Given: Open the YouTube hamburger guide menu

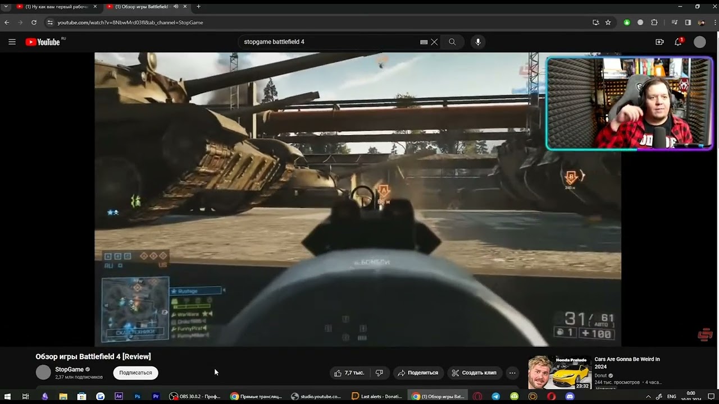Looking at the screenshot, I should 12,42.
